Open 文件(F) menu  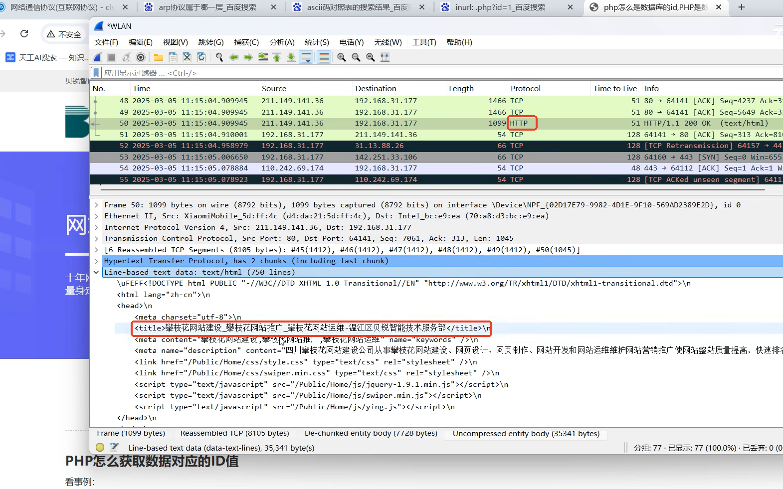[106, 42]
